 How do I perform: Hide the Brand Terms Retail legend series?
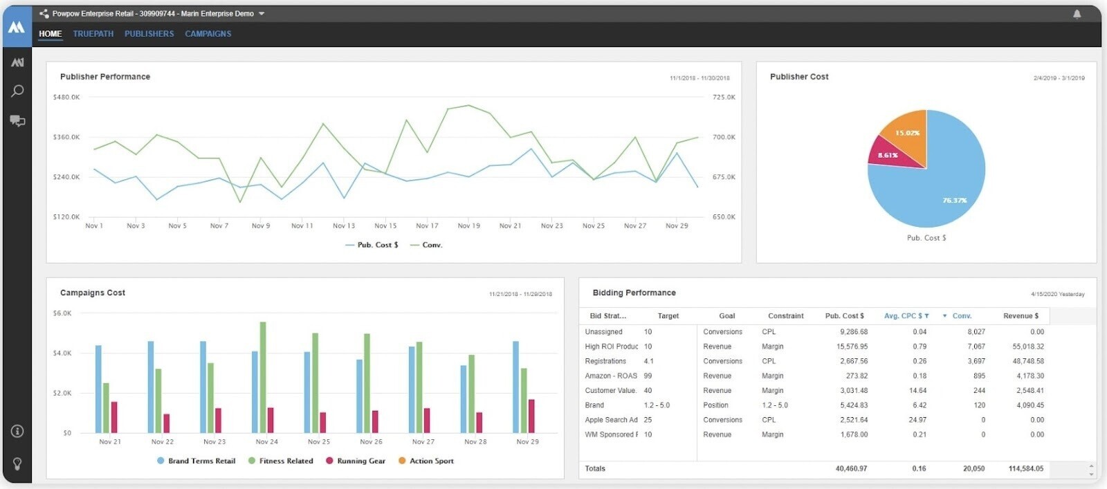coord(196,461)
